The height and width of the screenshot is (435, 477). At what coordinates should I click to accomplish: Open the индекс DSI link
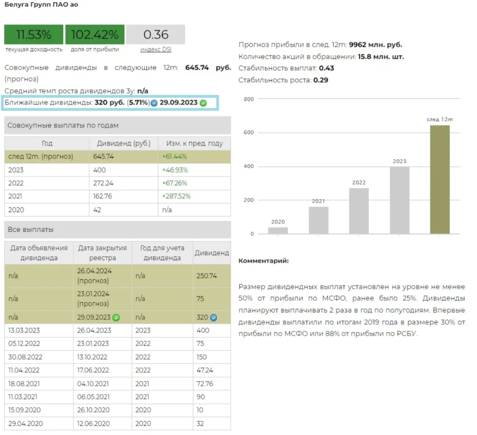[156, 49]
